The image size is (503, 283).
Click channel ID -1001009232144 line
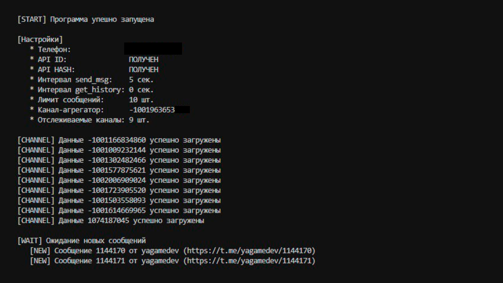pos(119,150)
